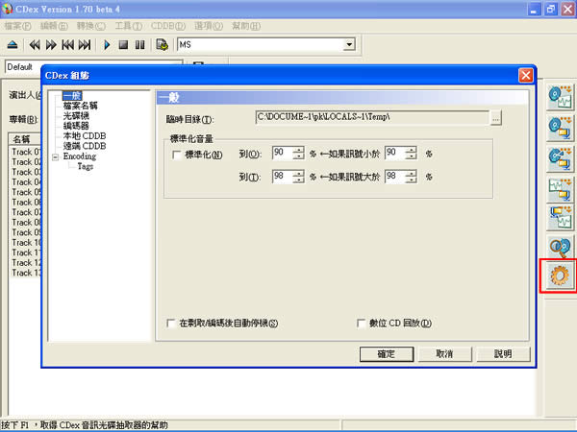Click the orange gear configuration icon
577x432 pixels.
[x=560, y=276]
